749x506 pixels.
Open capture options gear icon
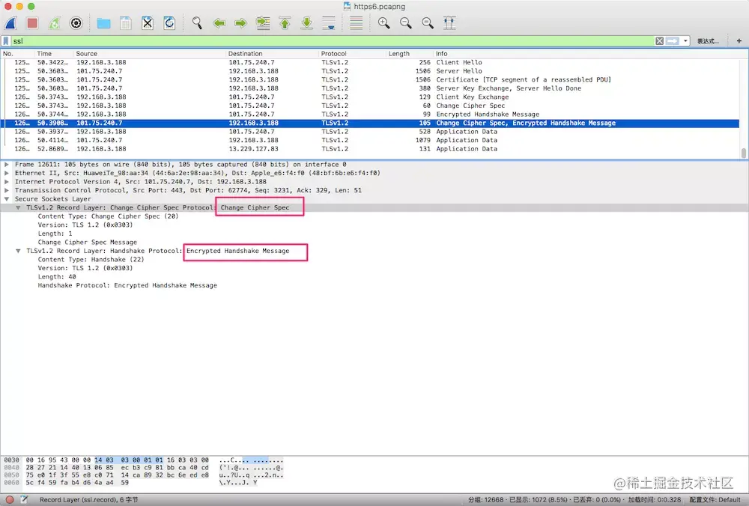click(76, 23)
